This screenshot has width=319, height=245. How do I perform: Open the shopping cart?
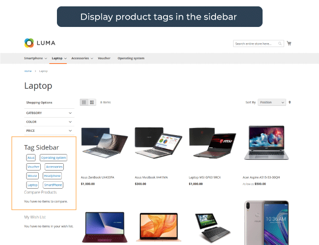(x=289, y=43)
